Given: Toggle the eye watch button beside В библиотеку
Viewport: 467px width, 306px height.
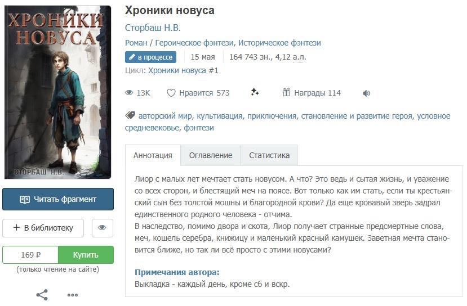Looking at the screenshot, I should pyautogui.click(x=102, y=228).
